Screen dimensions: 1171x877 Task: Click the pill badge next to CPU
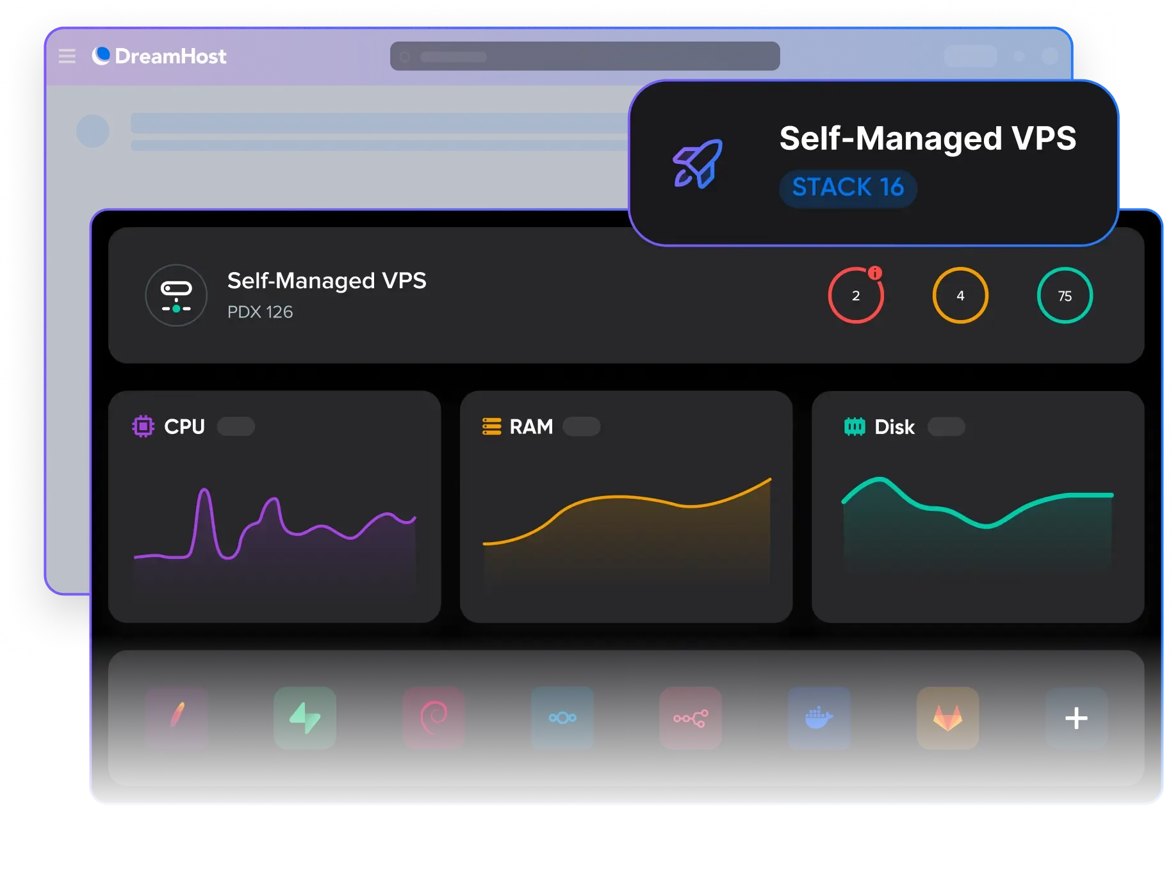click(236, 426)
